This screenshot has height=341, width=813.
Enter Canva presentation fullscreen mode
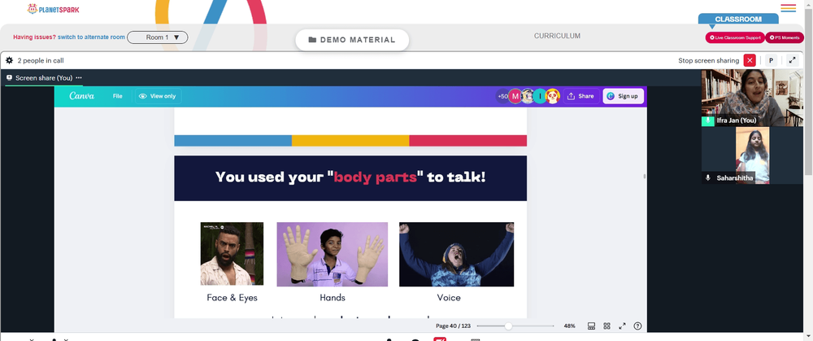622,326
